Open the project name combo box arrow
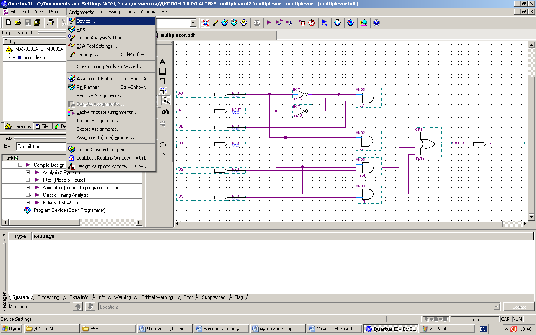Screen dimensions: 536x335 pyautogui.click(x=193, y=23)
